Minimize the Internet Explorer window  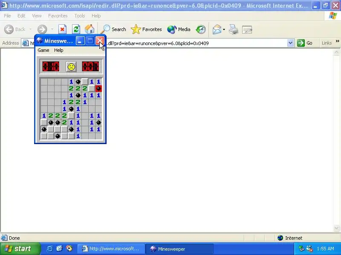(x=315, y=6)
